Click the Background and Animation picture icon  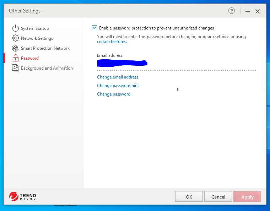click(15, 68)
